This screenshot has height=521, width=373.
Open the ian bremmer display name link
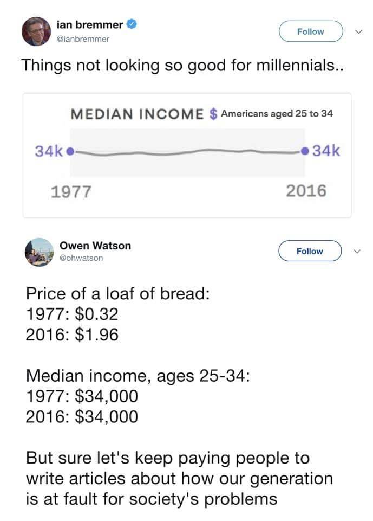tap(90, 25)
